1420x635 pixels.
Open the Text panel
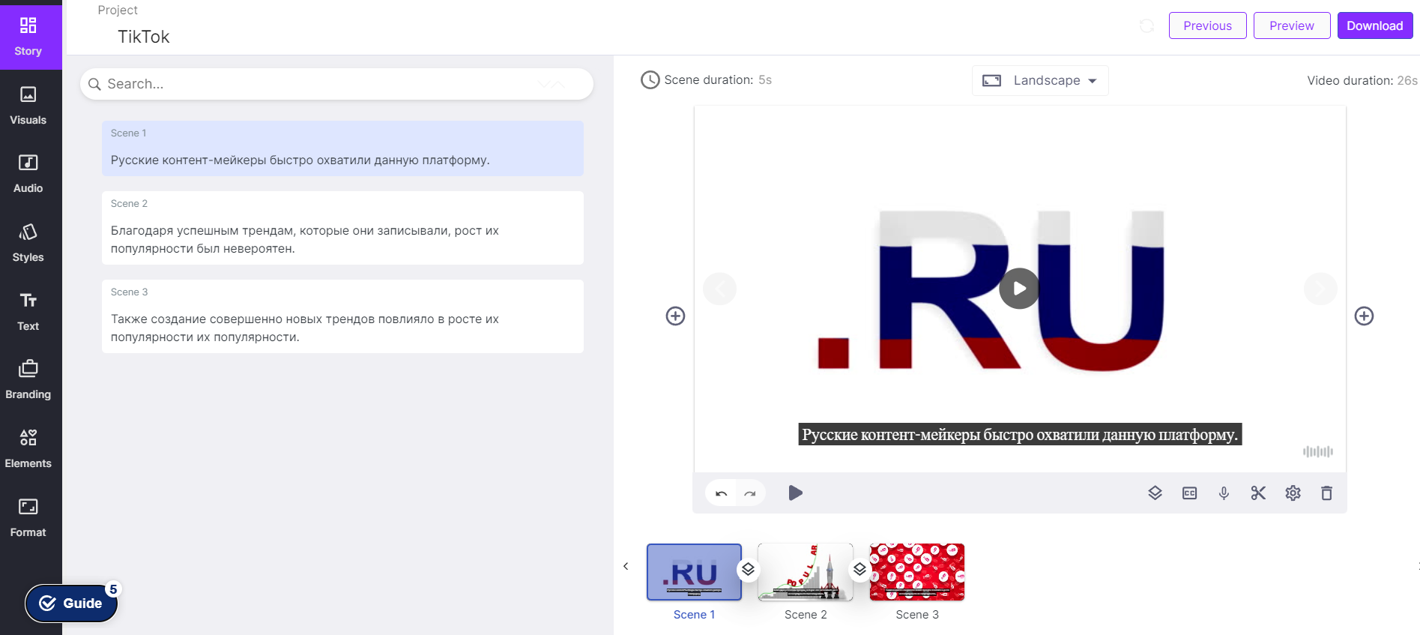(x=28, y=312)
